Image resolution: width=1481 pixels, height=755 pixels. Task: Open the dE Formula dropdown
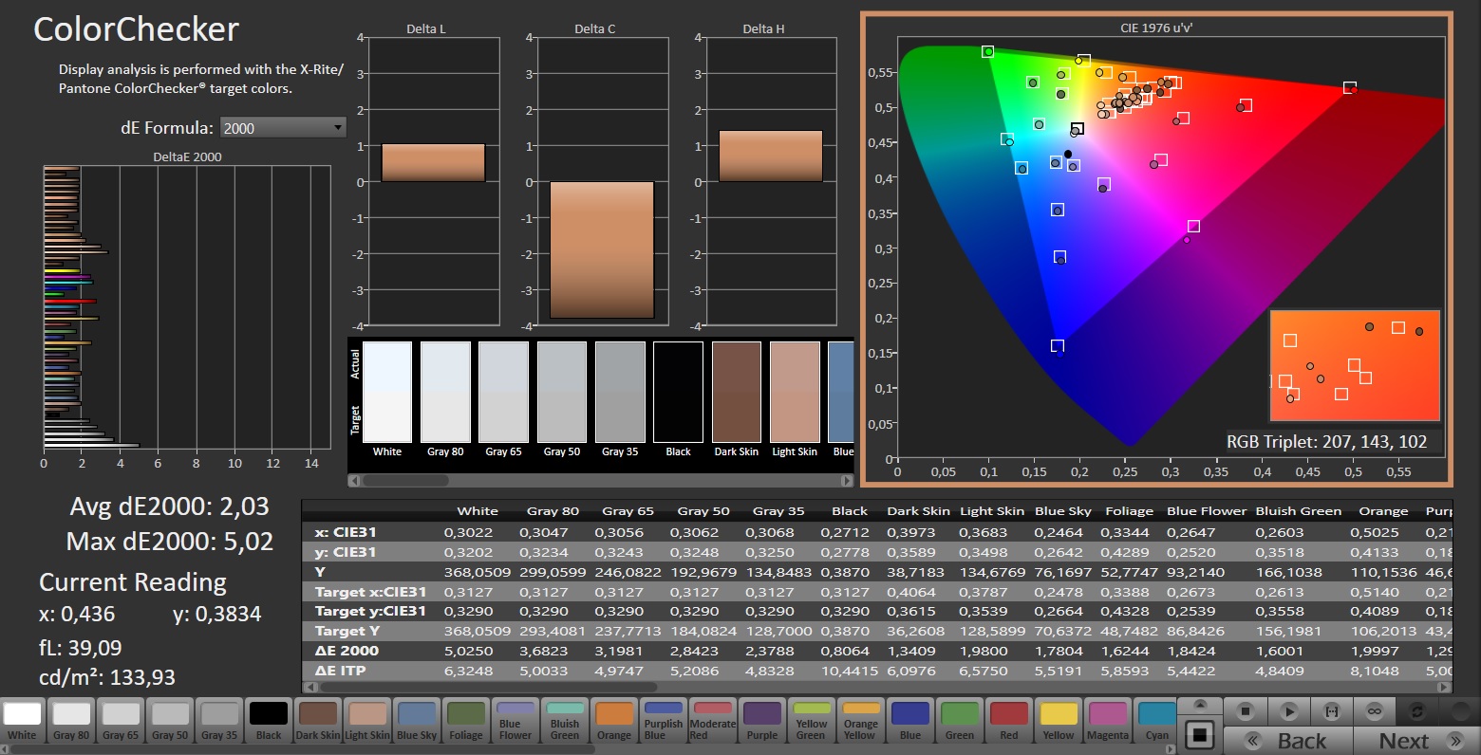pos(283,128)
